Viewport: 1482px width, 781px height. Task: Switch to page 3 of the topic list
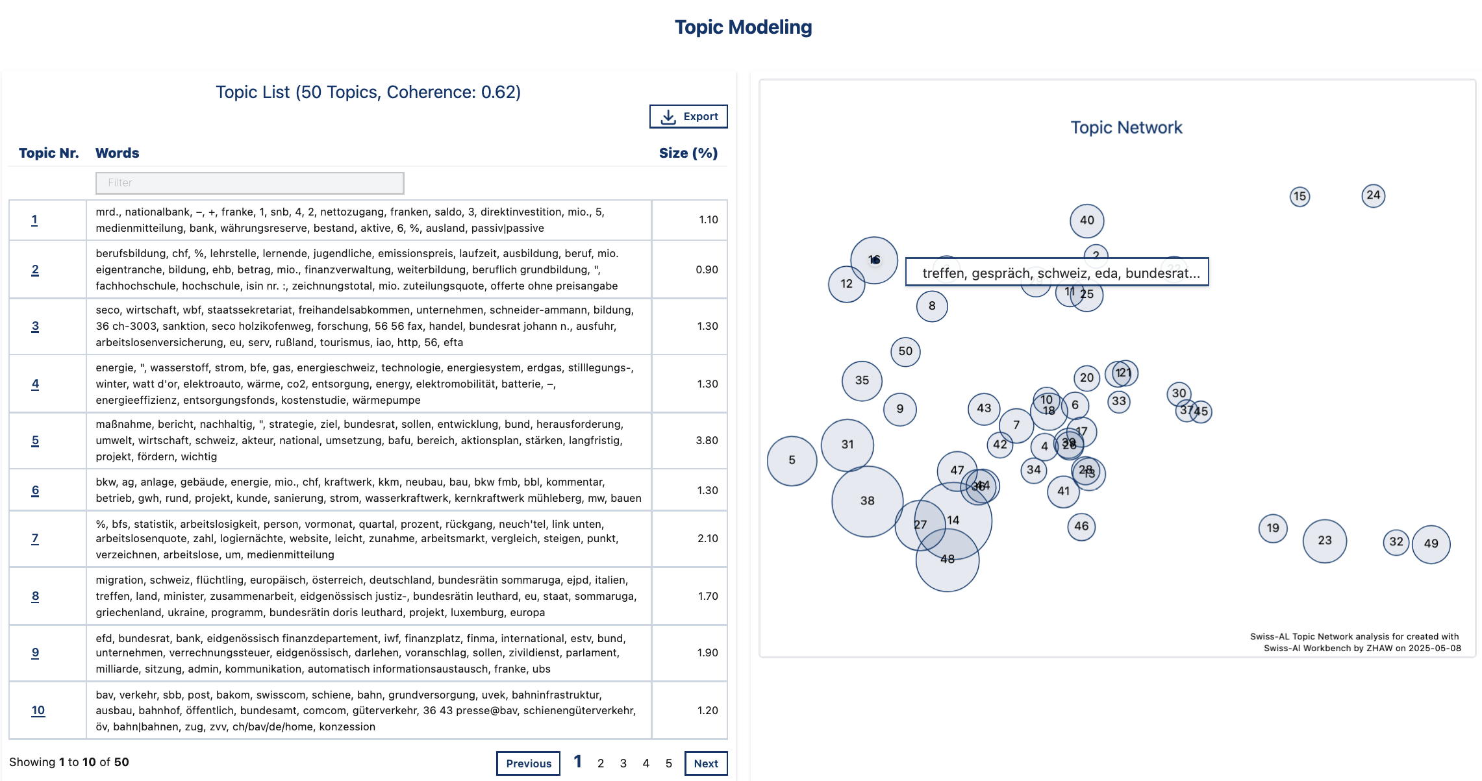point(623,763)
